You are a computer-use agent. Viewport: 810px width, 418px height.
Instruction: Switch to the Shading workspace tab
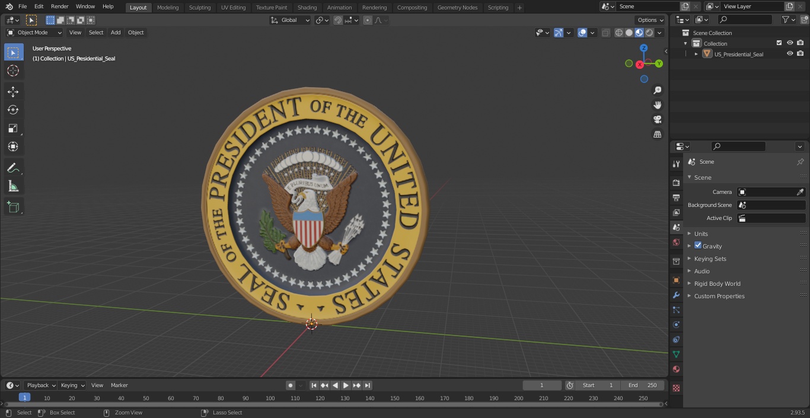307,8
